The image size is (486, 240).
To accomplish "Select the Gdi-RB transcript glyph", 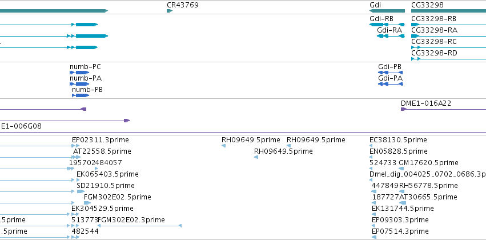I will (x=387, y=25).
